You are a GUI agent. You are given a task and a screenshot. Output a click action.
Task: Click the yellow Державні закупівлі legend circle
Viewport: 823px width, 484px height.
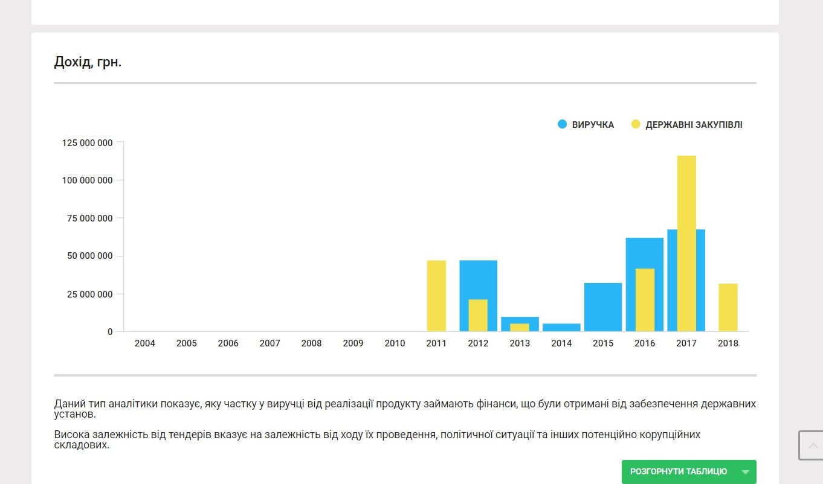636,124
